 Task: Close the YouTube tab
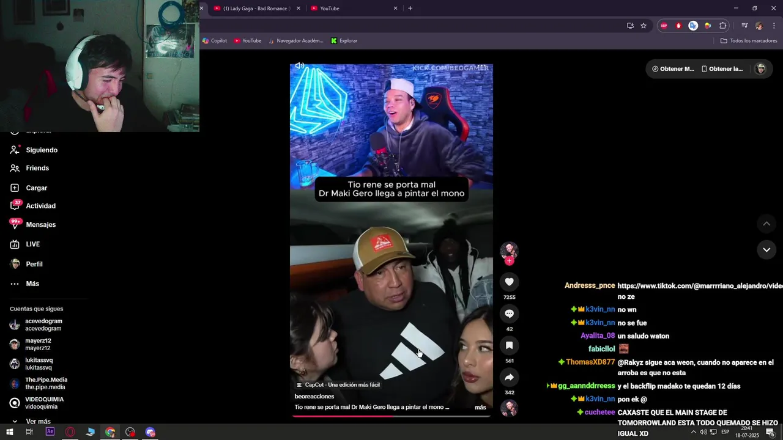(x=396, y=8)
